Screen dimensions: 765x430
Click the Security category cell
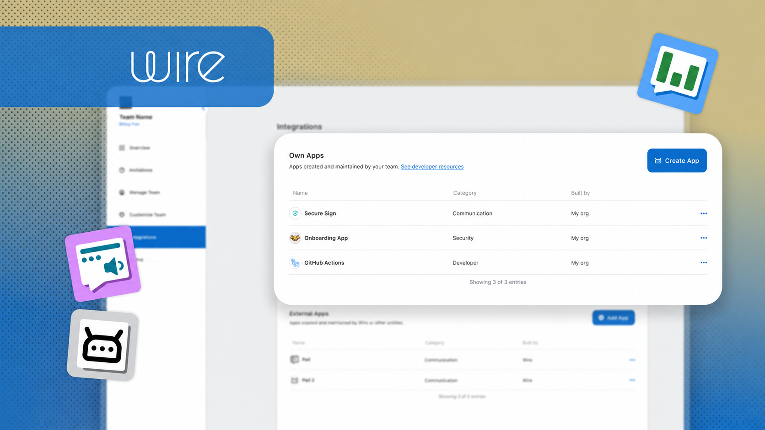[x=463, y=238]
